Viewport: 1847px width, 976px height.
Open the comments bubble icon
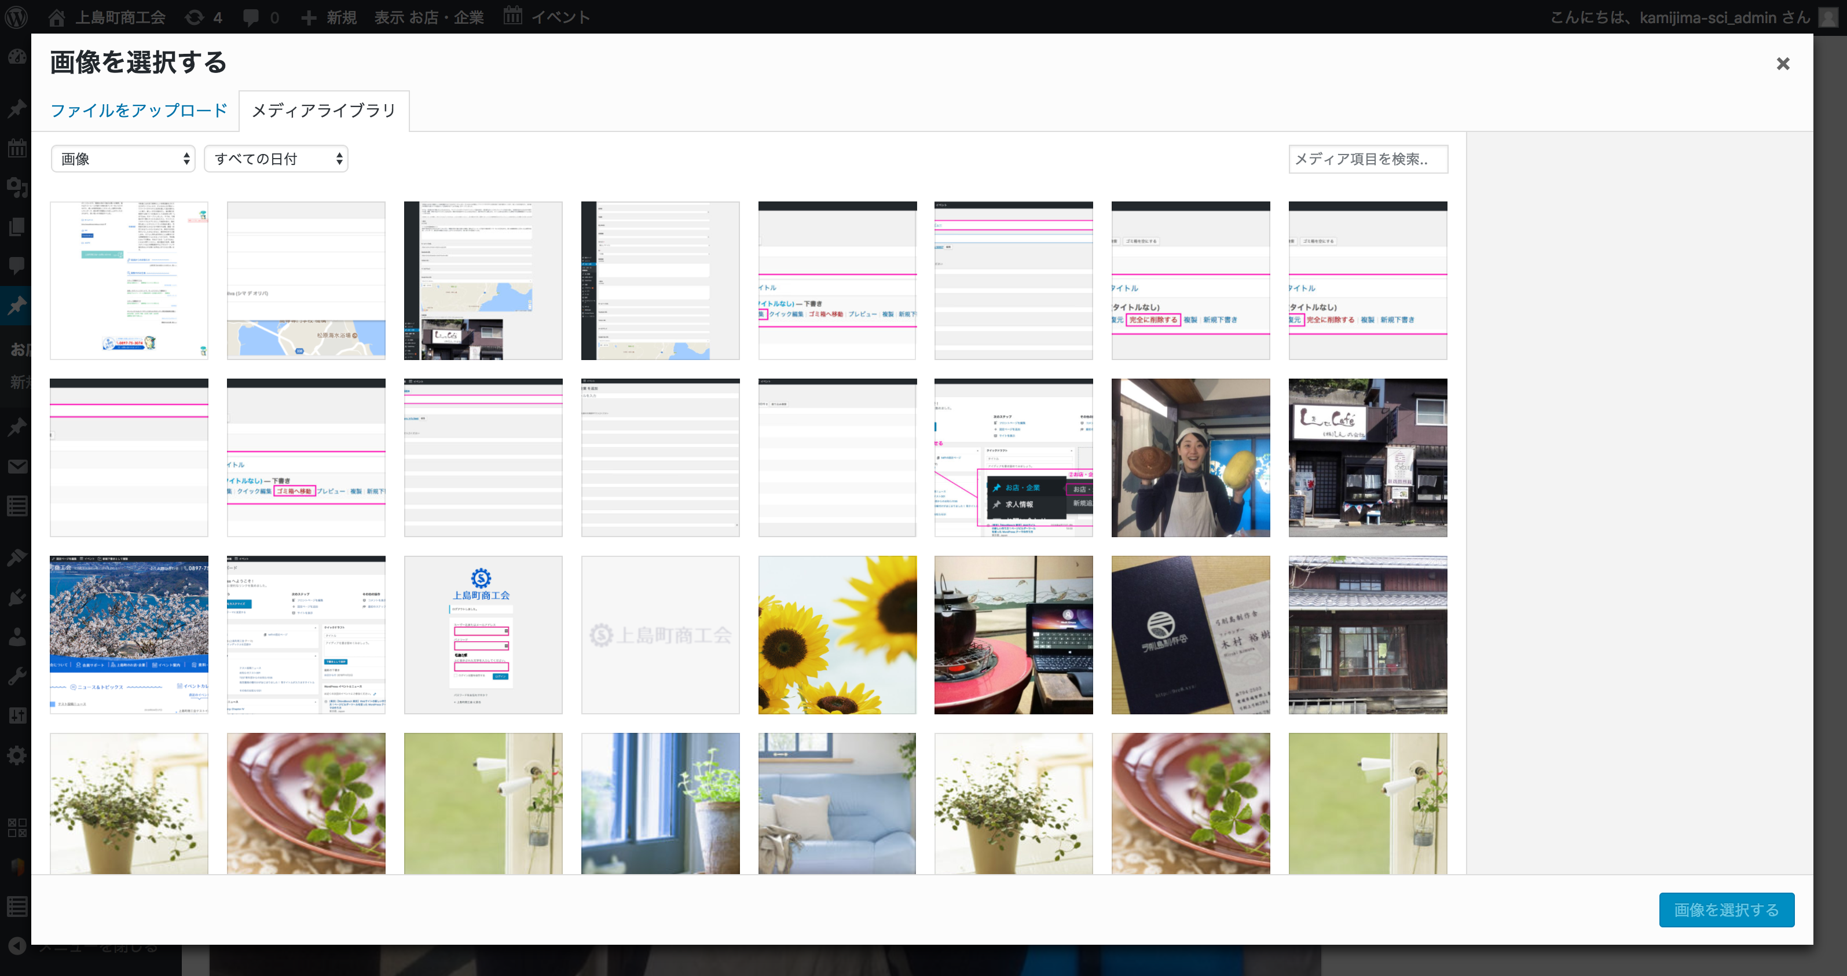click(x=251, y=17)
